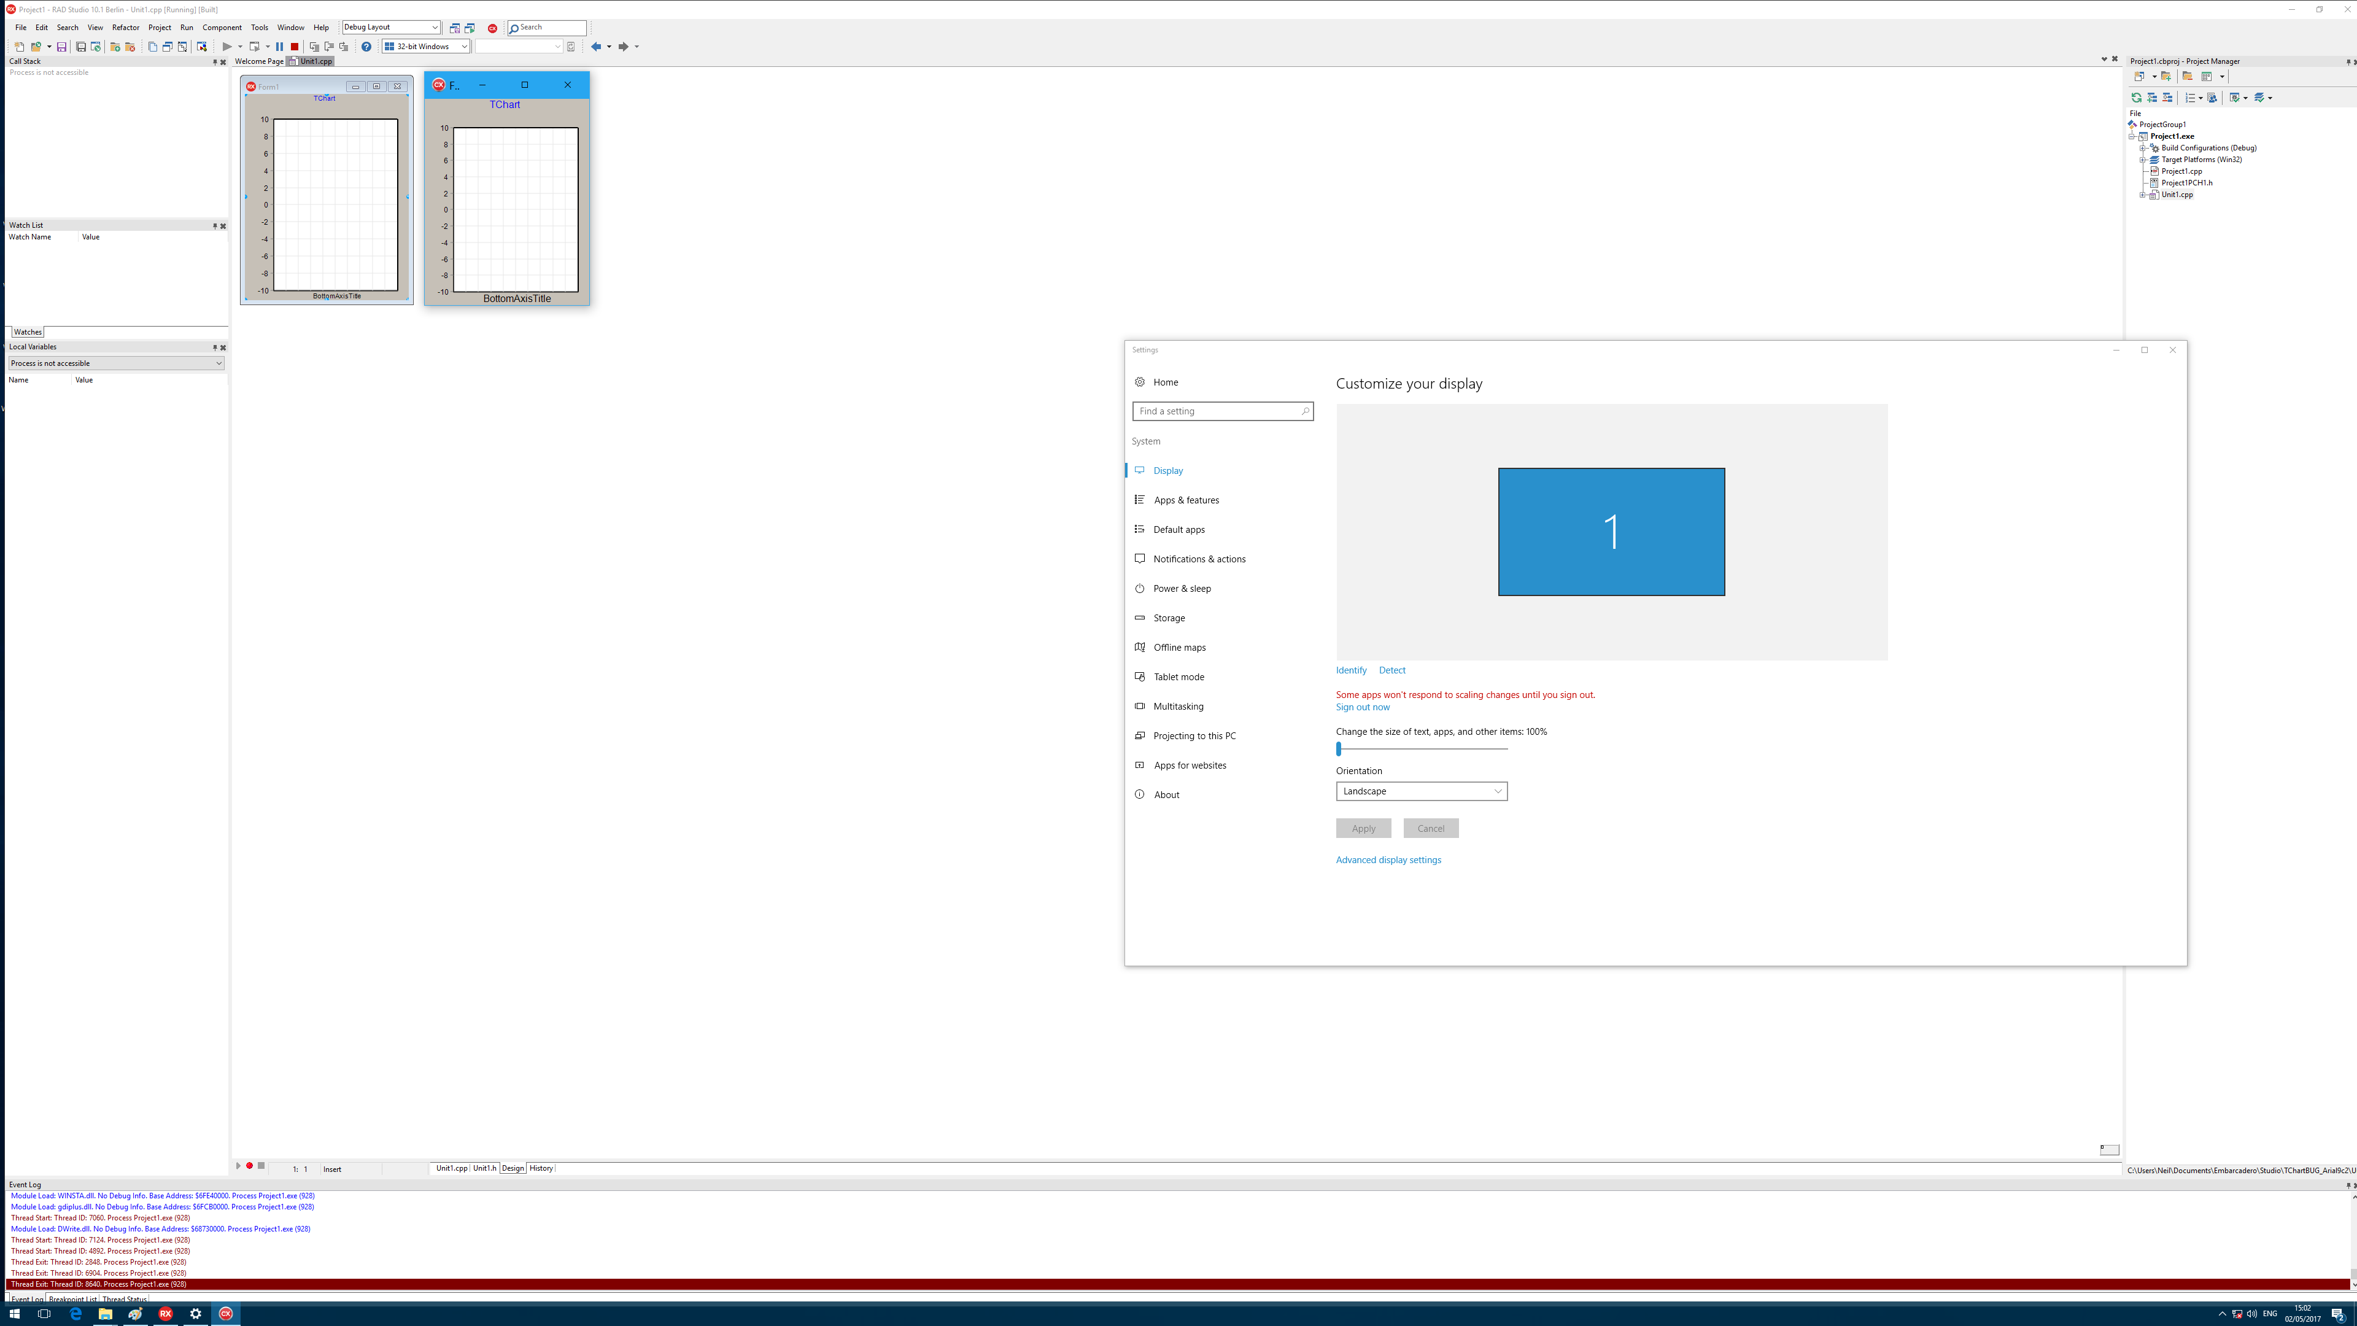The height and width of the screenshot is (1326, 2357).
Task: Pin the Watch List panel
Action: (215, 226)
